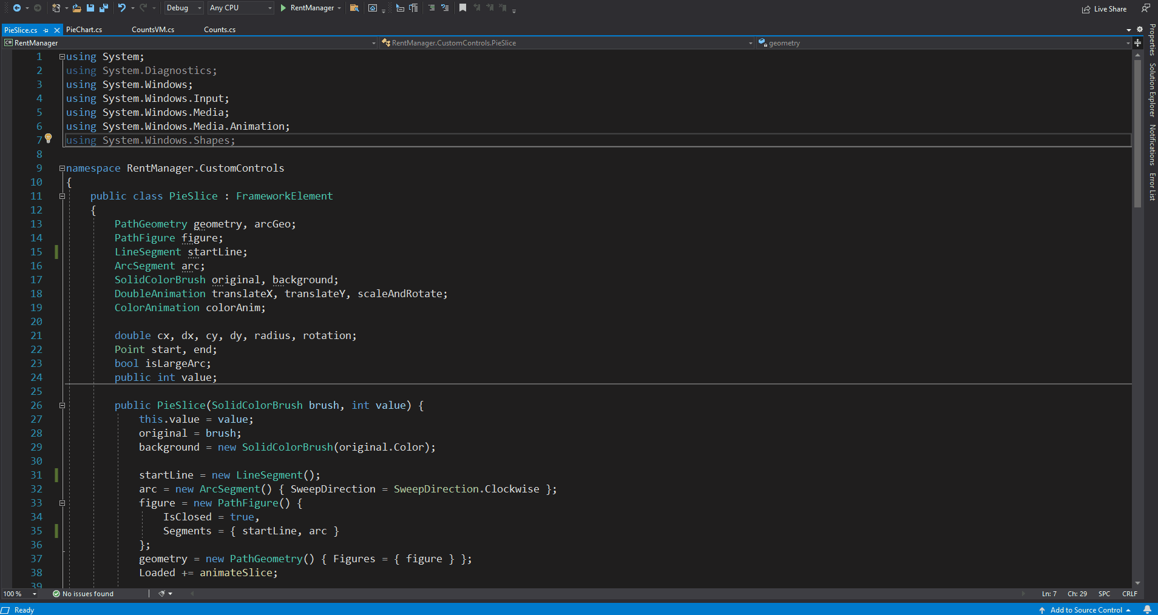Screen dimensions: 1158x615
Task: Click the vertical scrollbar thumb in the editor
Action: point(1138,133)
